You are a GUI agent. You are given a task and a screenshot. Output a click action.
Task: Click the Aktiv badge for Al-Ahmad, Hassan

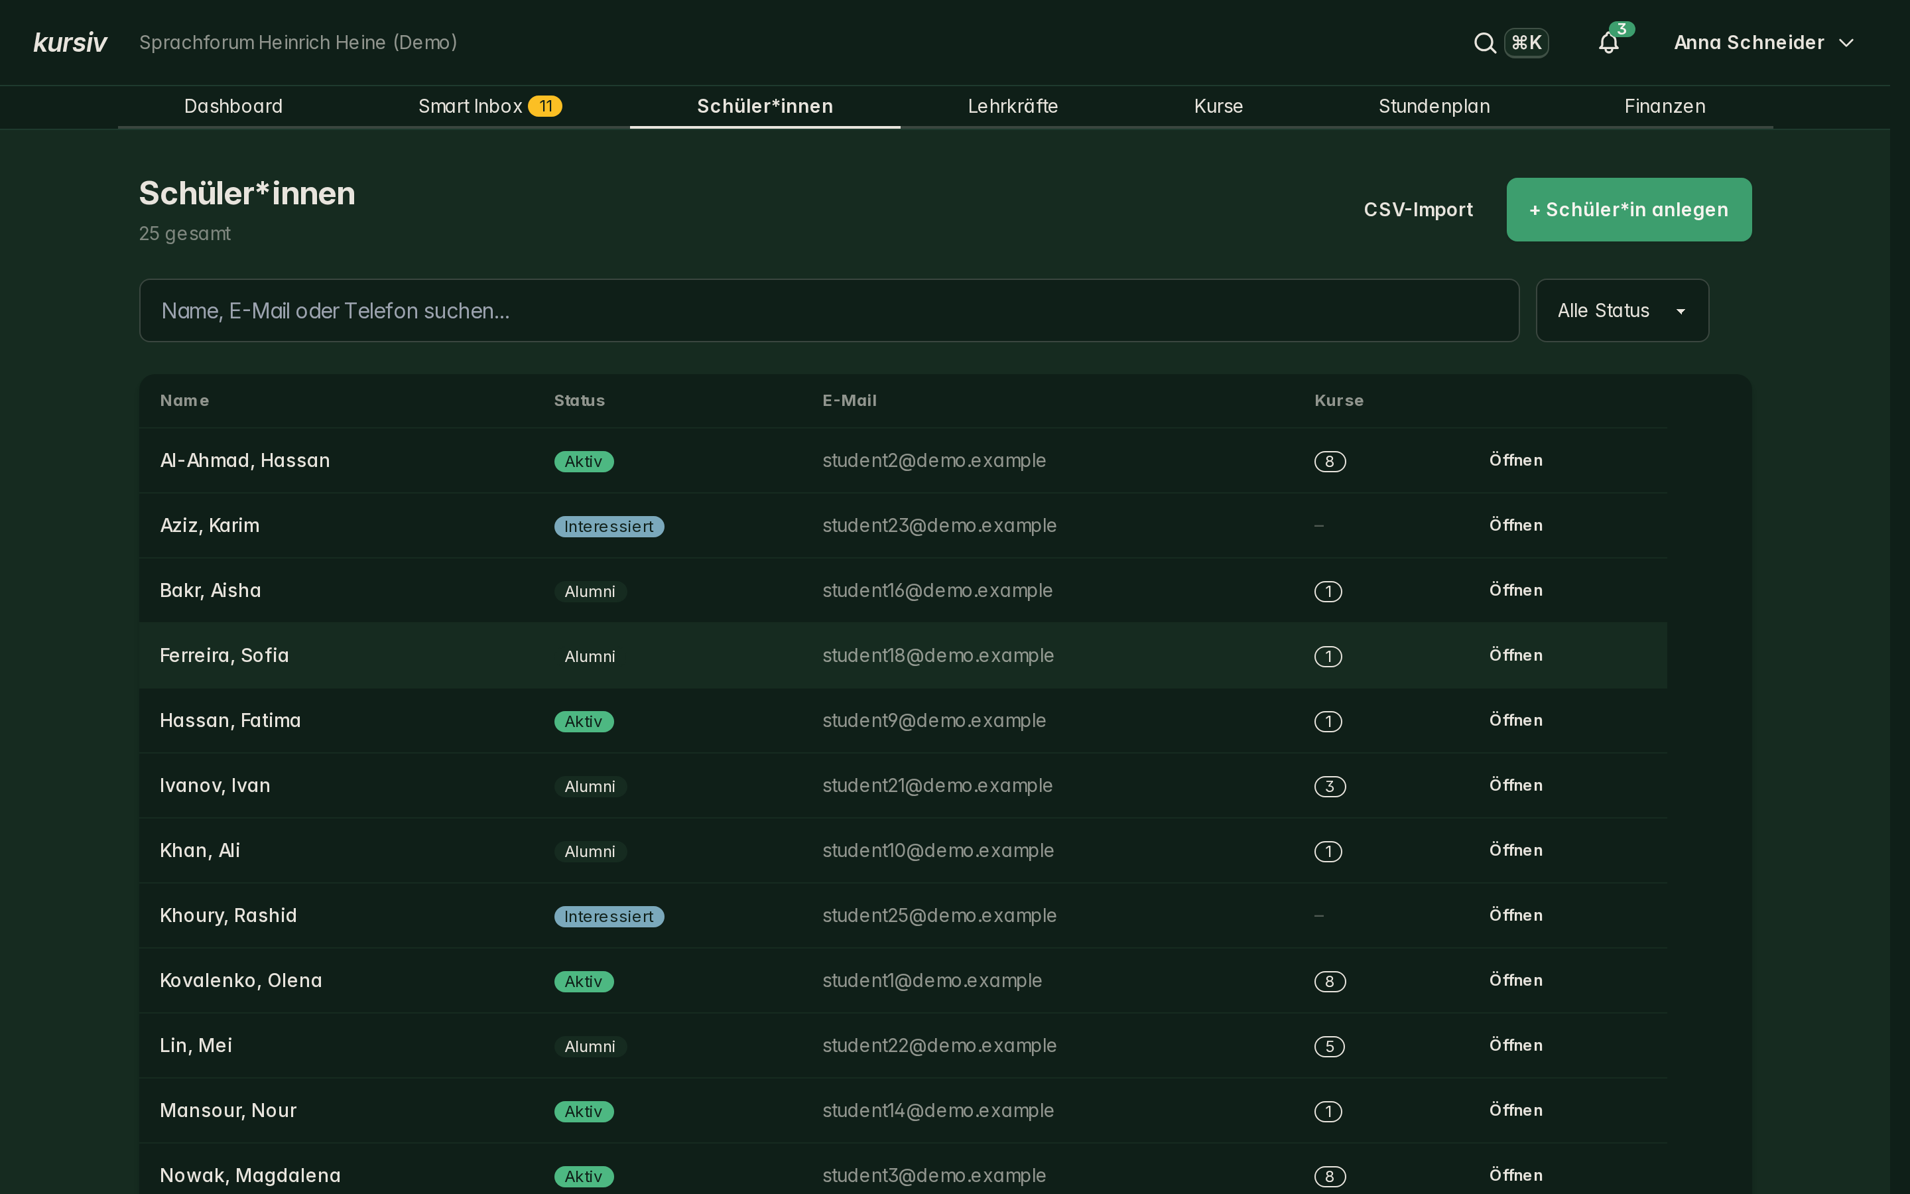[x=583, y=461]
